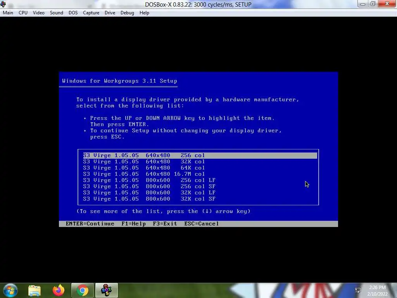Open the Help menu
This screenshot has height=298, width=397.
click(144, 13)
